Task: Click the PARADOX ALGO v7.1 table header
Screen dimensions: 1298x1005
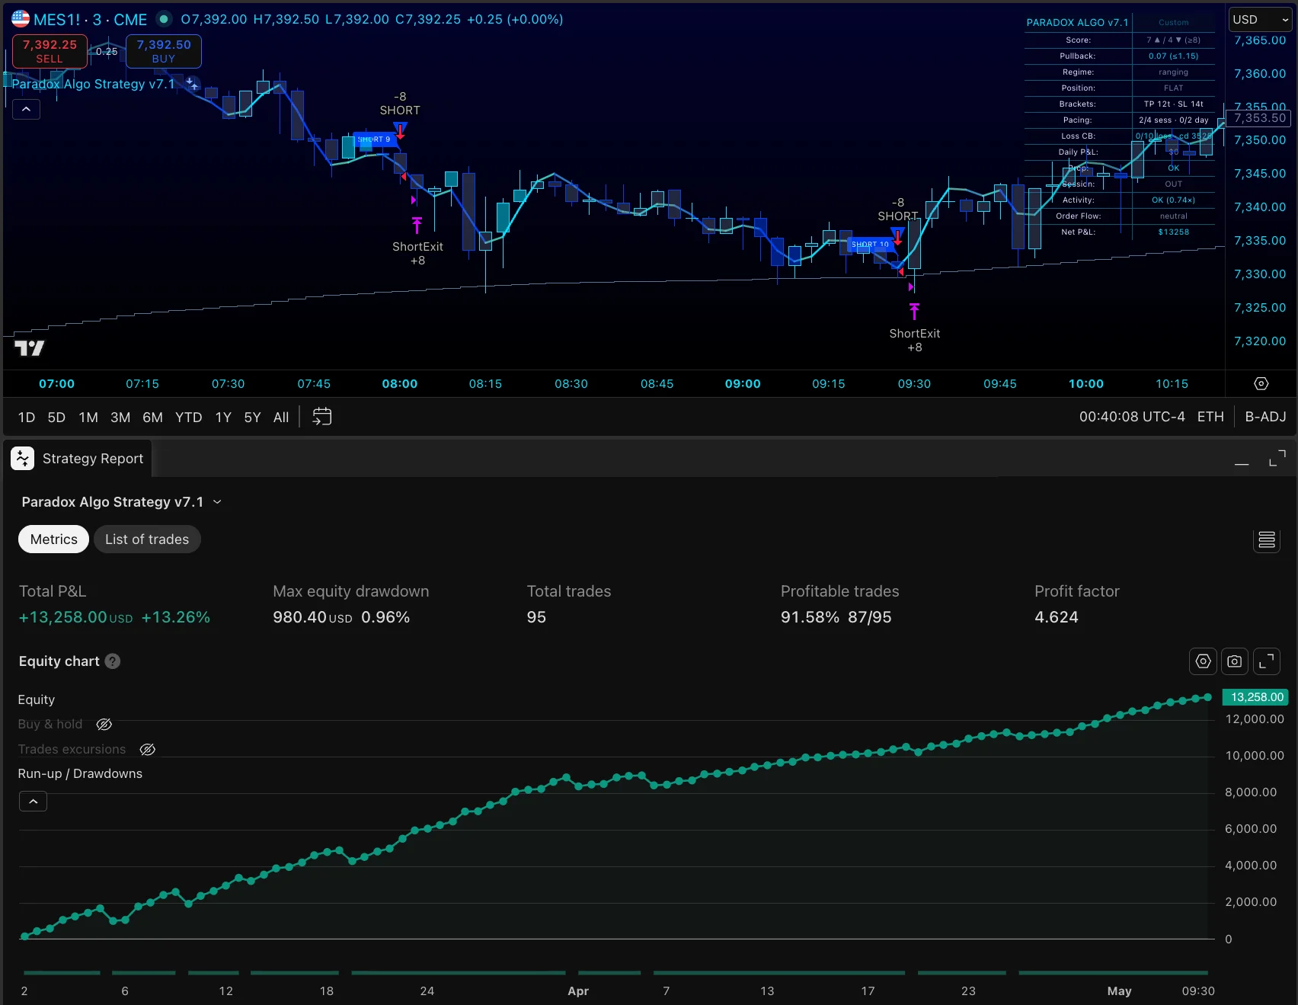Action: [x=1077, y=22]
